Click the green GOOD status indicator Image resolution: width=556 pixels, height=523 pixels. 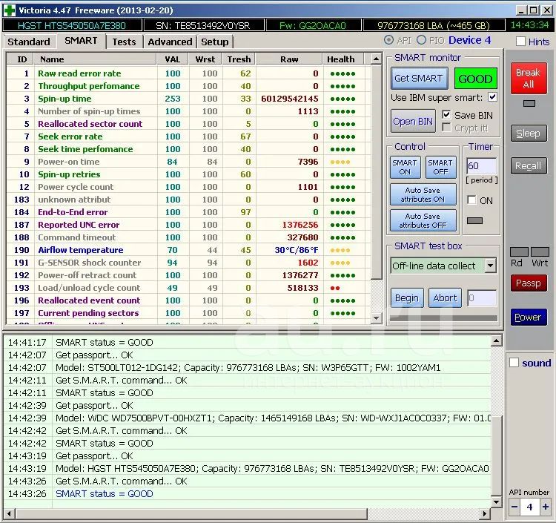click(x=475, y=79)
